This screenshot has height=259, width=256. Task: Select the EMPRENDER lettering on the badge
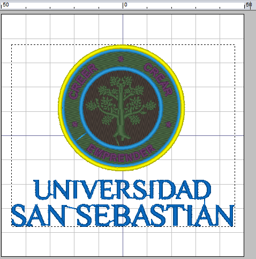click(x=121, y=154)
